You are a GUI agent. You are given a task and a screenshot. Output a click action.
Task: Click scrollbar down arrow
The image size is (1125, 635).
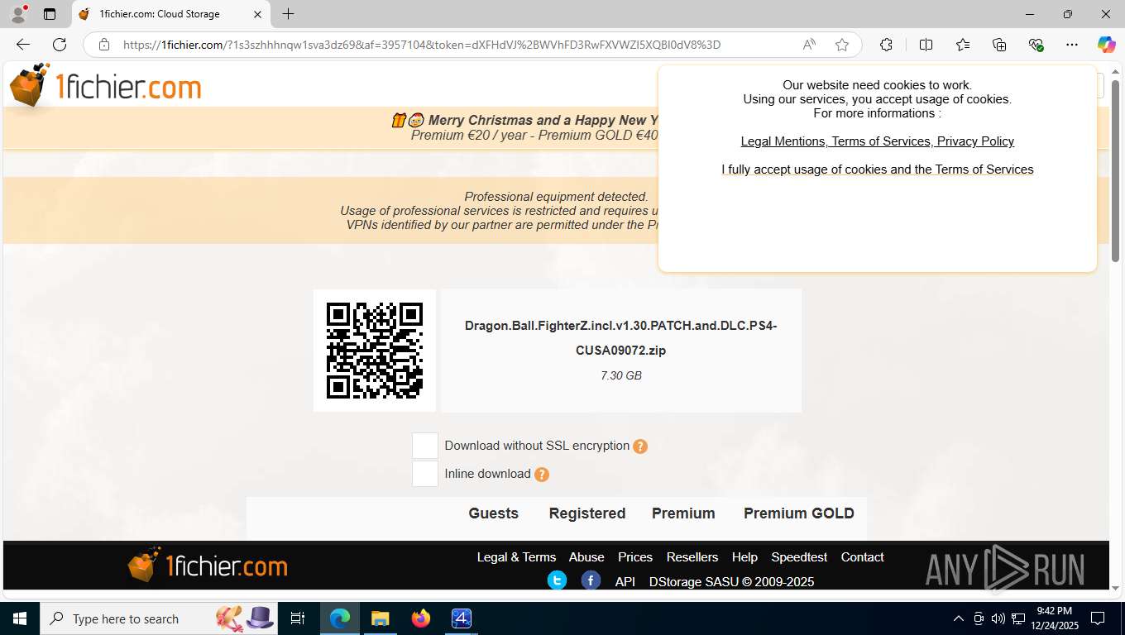coord(1115,588)
